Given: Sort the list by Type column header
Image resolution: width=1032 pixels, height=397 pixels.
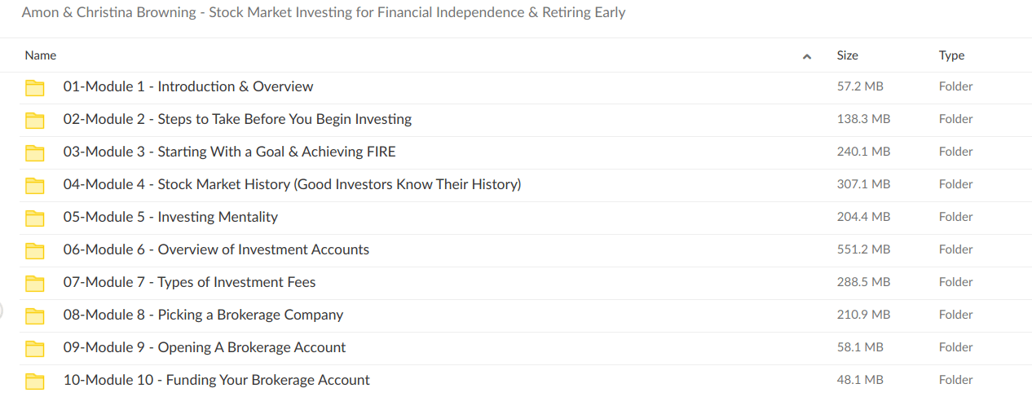Looking at the screenshot, I should click(x=951, y=55).
